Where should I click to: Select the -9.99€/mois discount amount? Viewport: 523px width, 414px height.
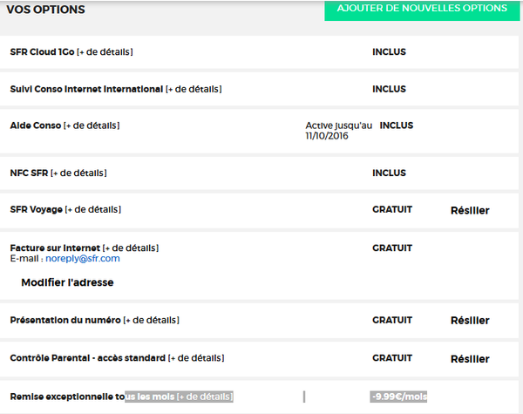[398, 397]
